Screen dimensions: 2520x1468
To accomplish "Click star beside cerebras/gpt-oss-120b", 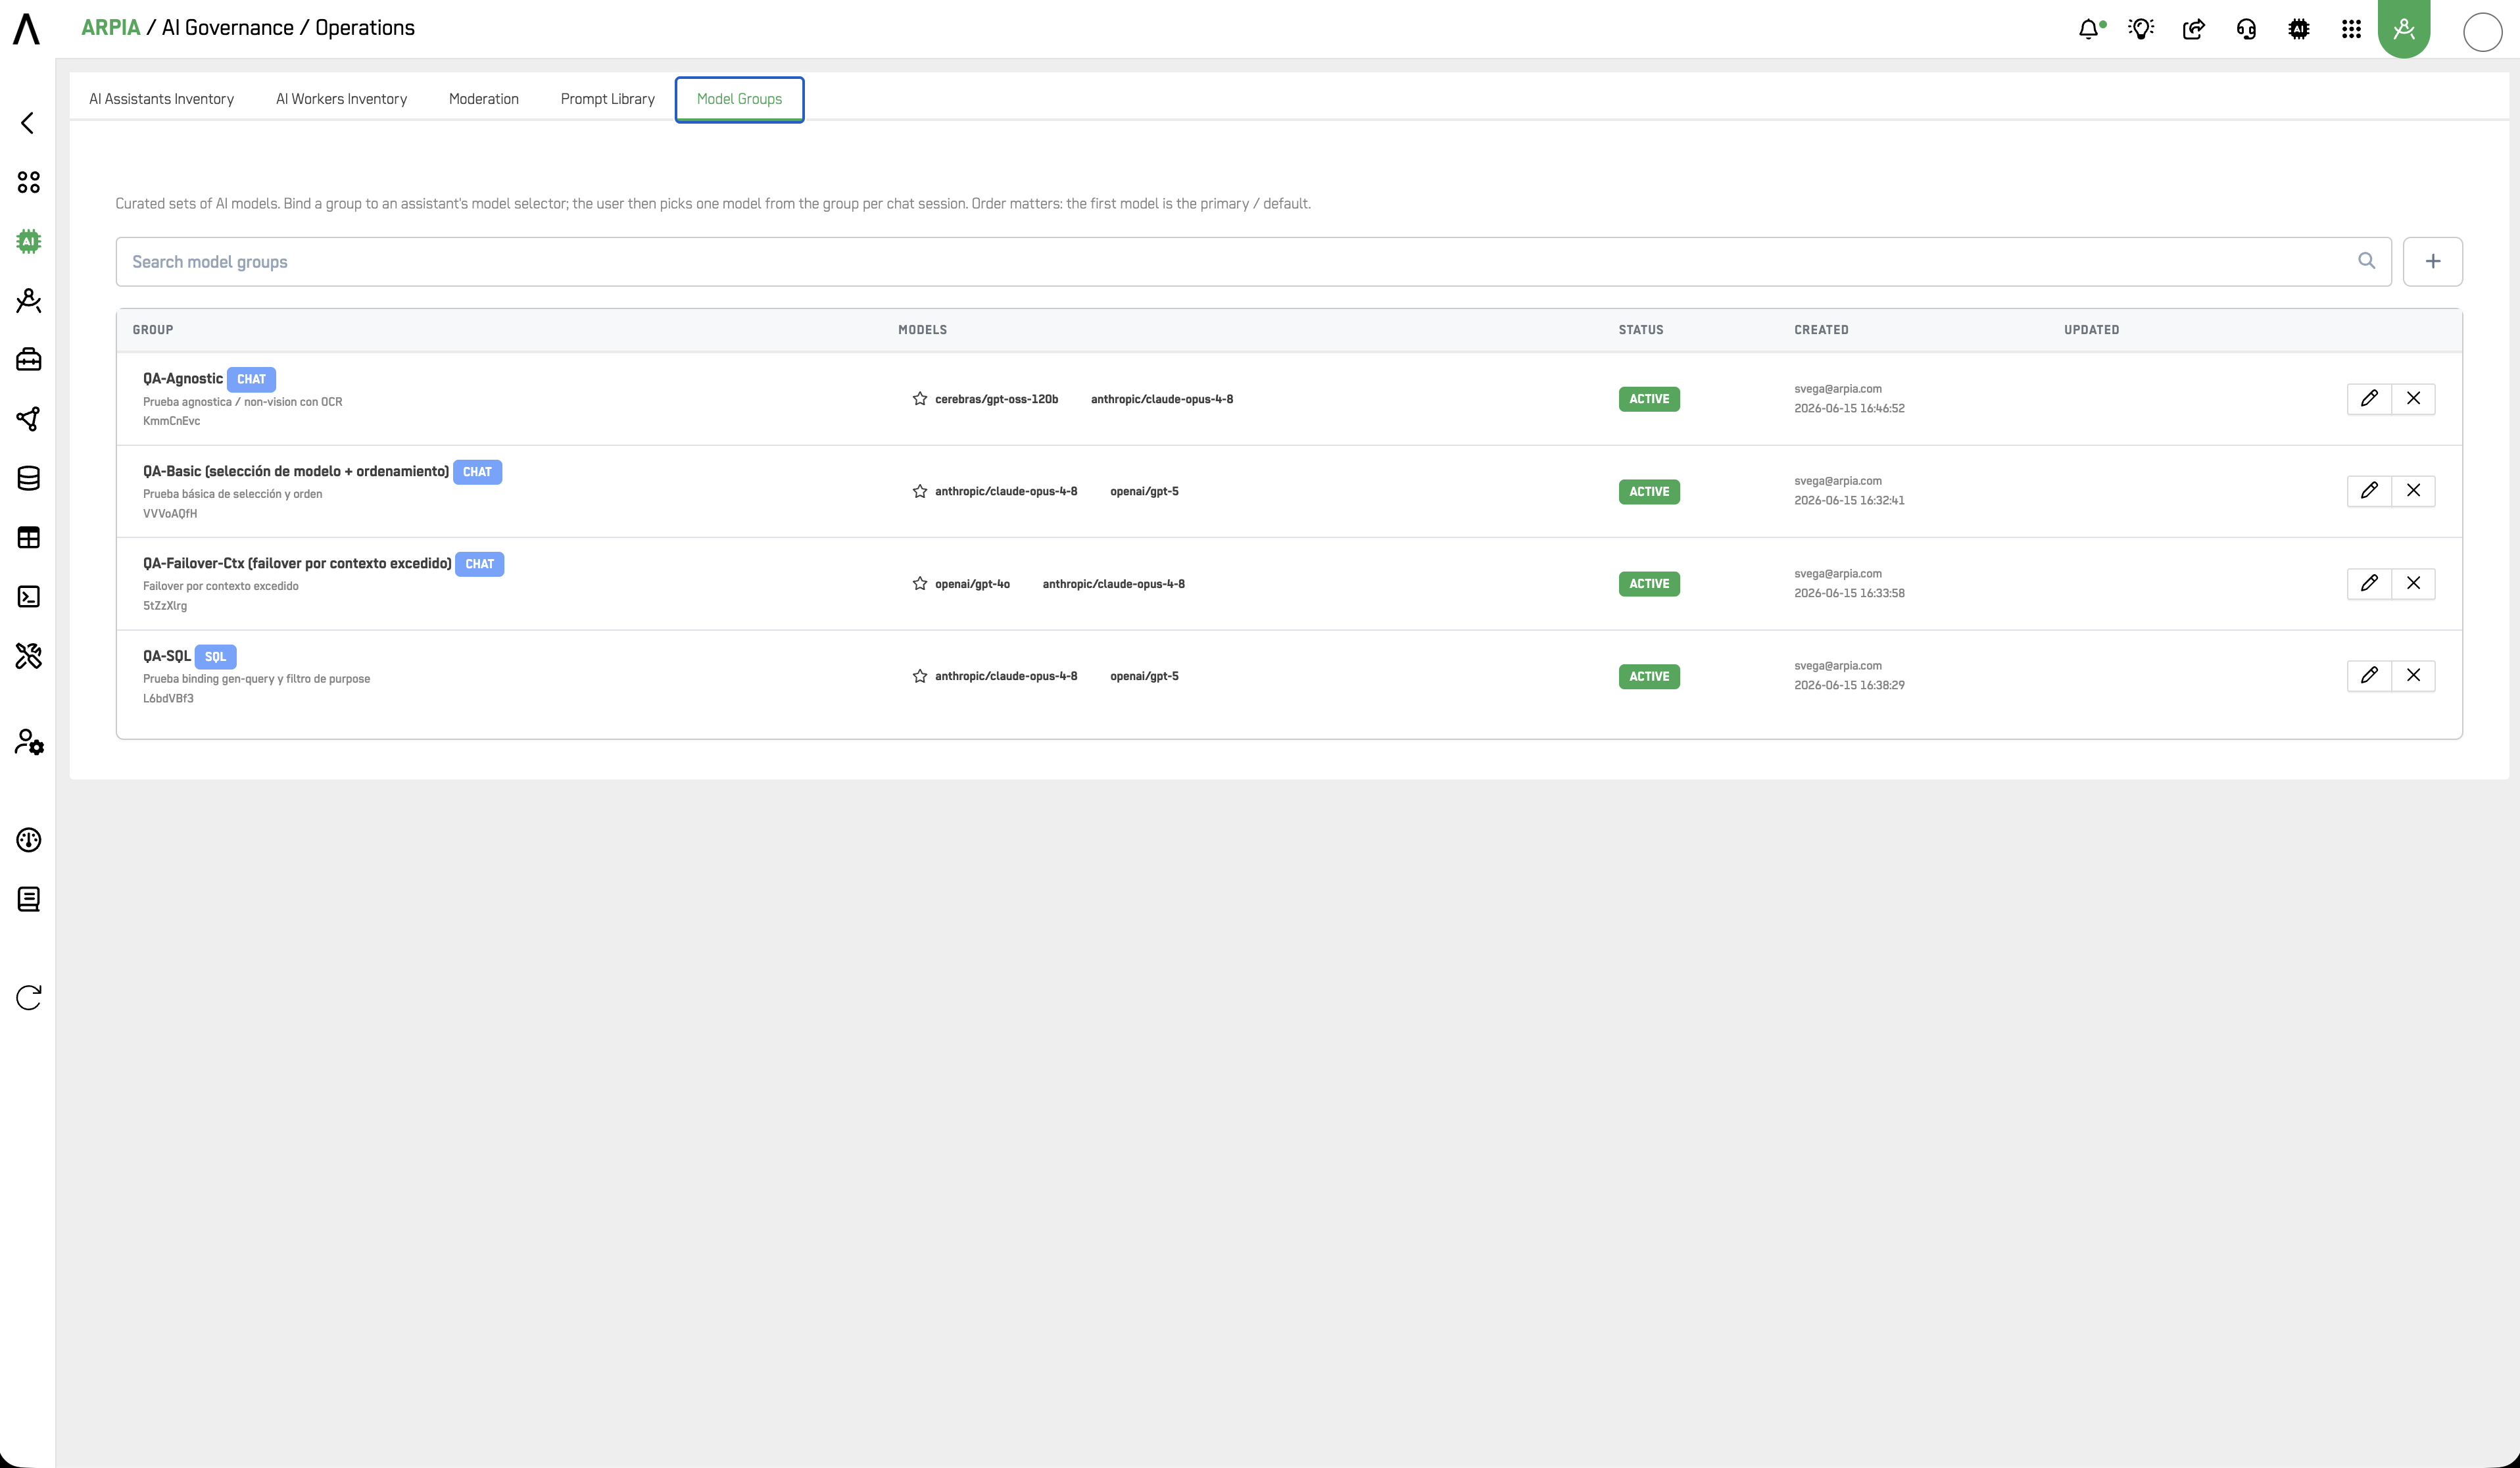I will pyautogui.click(x=920, y=398).
